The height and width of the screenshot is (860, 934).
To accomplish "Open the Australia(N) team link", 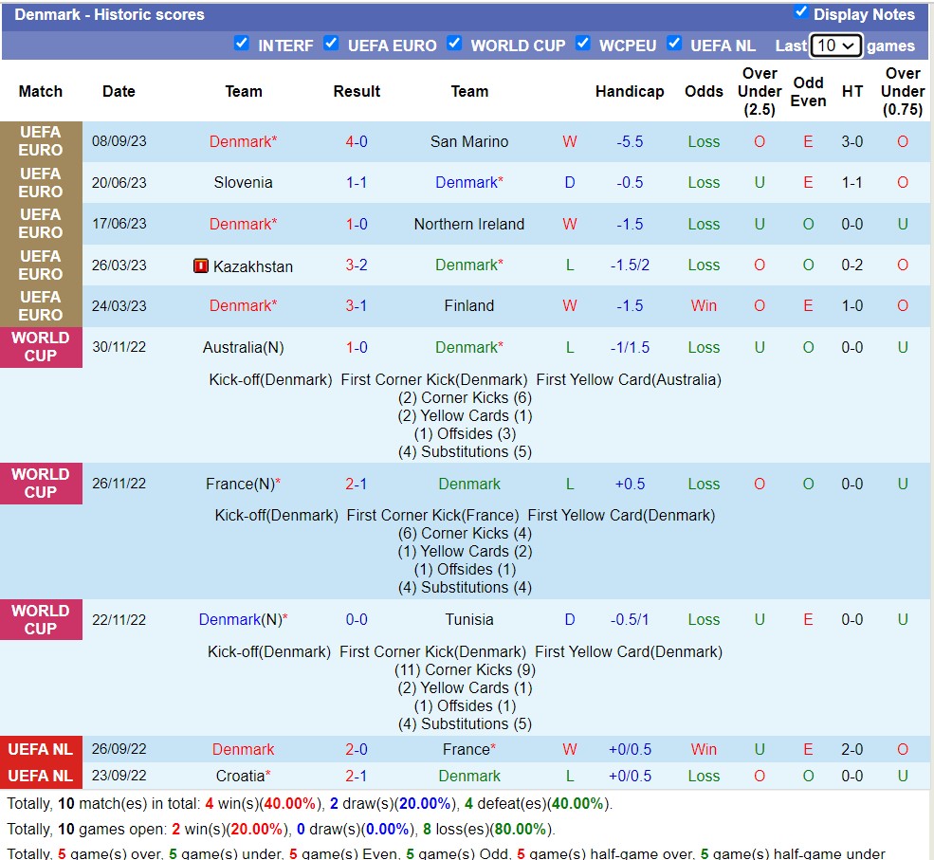I will click(243, 348).
